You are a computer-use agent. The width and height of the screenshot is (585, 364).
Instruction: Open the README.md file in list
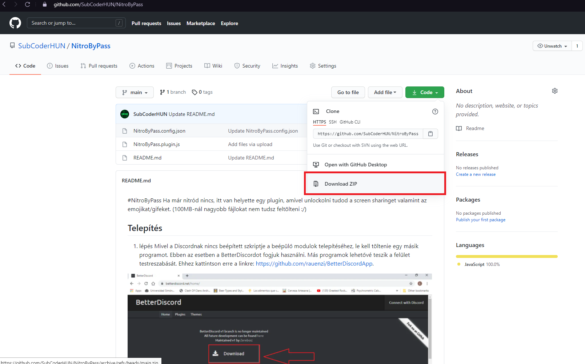coord(147,158)
